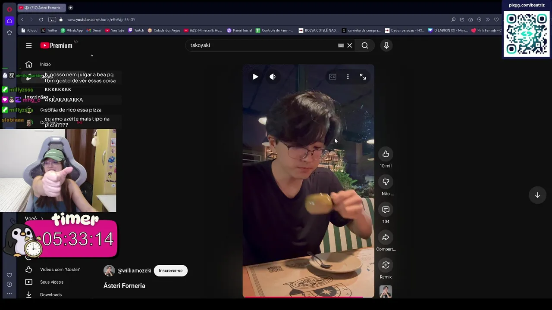Open the channel avatar beside @williamozeki

pyautogui.click(x=109, y=271)
